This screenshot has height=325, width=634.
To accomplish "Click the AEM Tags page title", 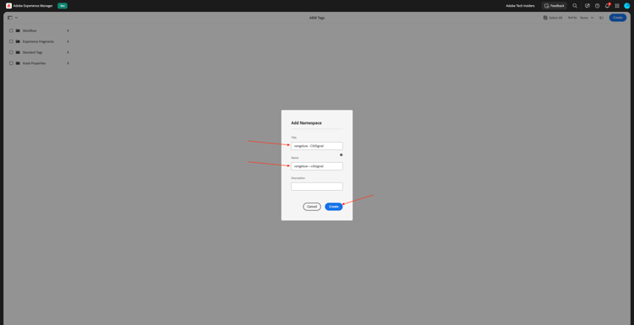I will 317,18.
